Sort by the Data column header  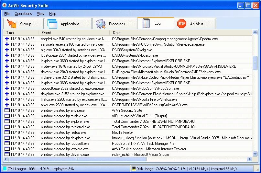pos(181,33)
